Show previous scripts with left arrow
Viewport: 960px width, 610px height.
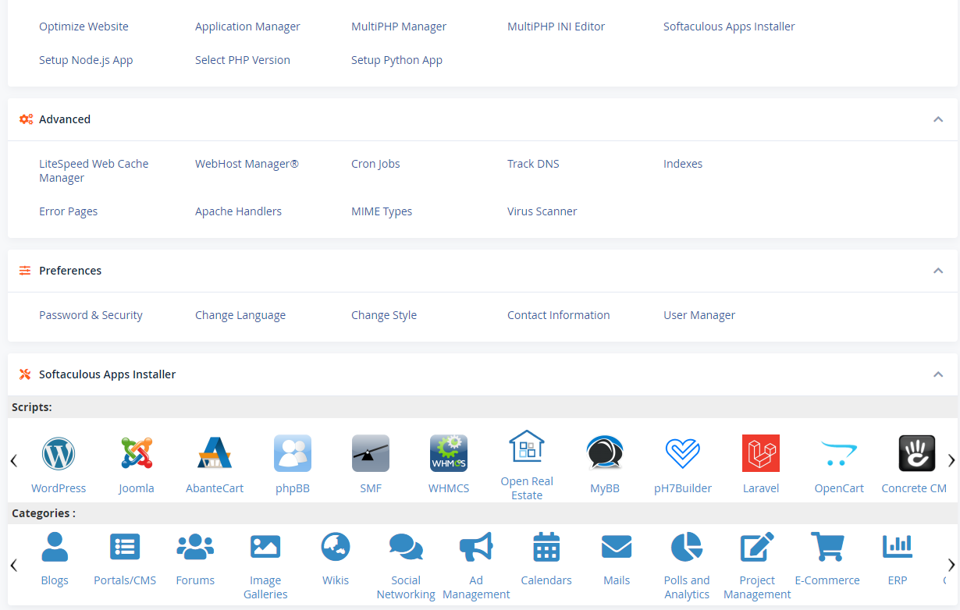pyautogui.click(x=14, y=460)
